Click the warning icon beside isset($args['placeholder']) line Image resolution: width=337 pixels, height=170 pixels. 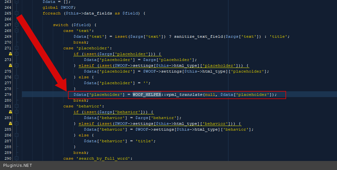click(10, 54)
